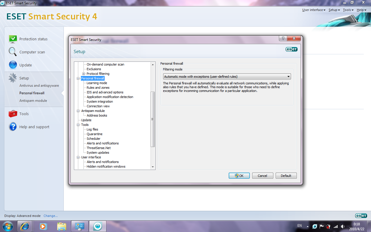Image resolution: width=371 pixels, height=232 pixels.
Task: Select Log files in tree
Action: [92, 129]
